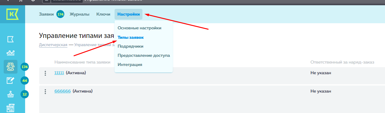Viewport: 385px width, 113px height.
Task: Select the dispatcher people sidebar icon
Action: coord(11,67)
